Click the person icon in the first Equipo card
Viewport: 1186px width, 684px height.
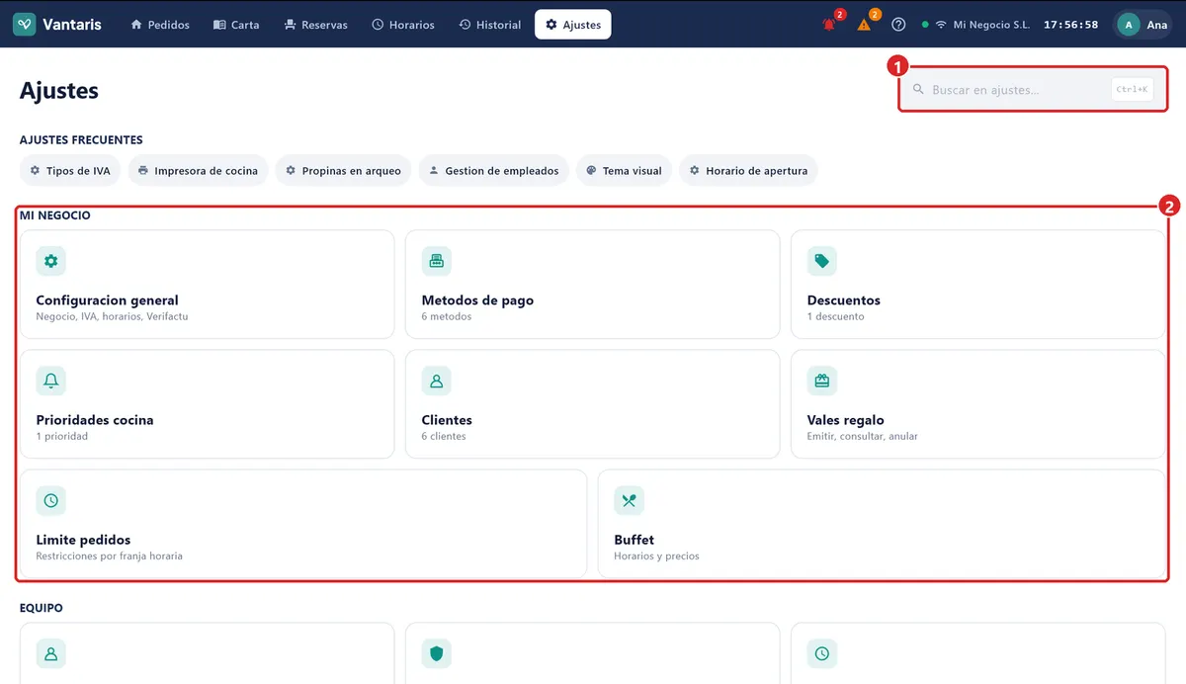tap(51, 653)
